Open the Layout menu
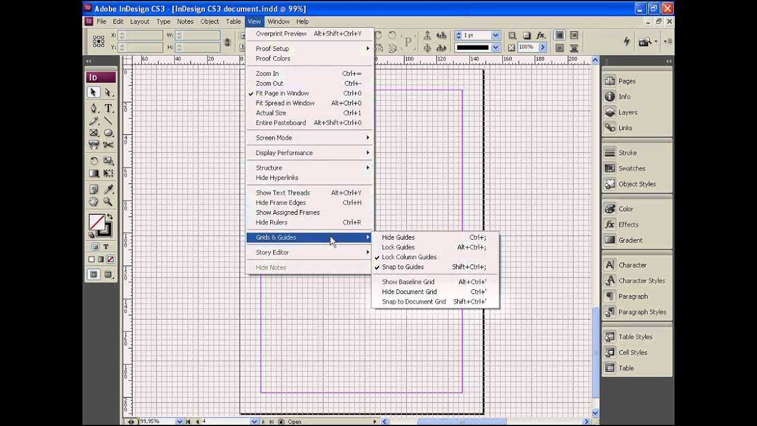Viewport: 757px width, 426px height. click(x=140, y=21)
